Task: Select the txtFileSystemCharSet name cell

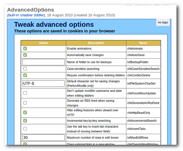Action: pyautogui.click(x=144, y=84)
